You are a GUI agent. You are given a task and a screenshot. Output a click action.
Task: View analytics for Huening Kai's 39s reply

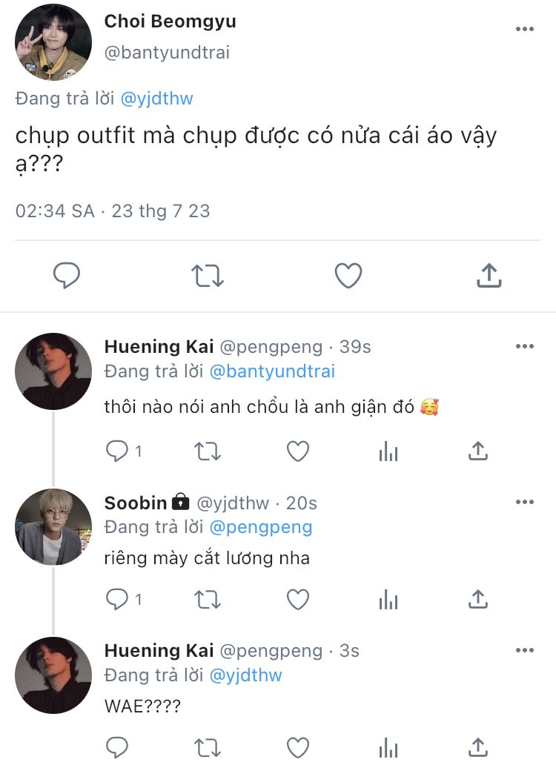[x=388, y=451]
